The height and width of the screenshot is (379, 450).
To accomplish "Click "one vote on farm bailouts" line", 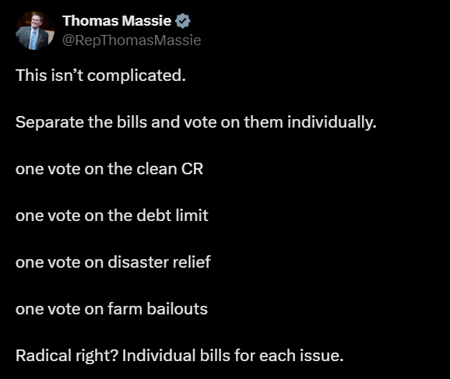I will click(111, 309).
